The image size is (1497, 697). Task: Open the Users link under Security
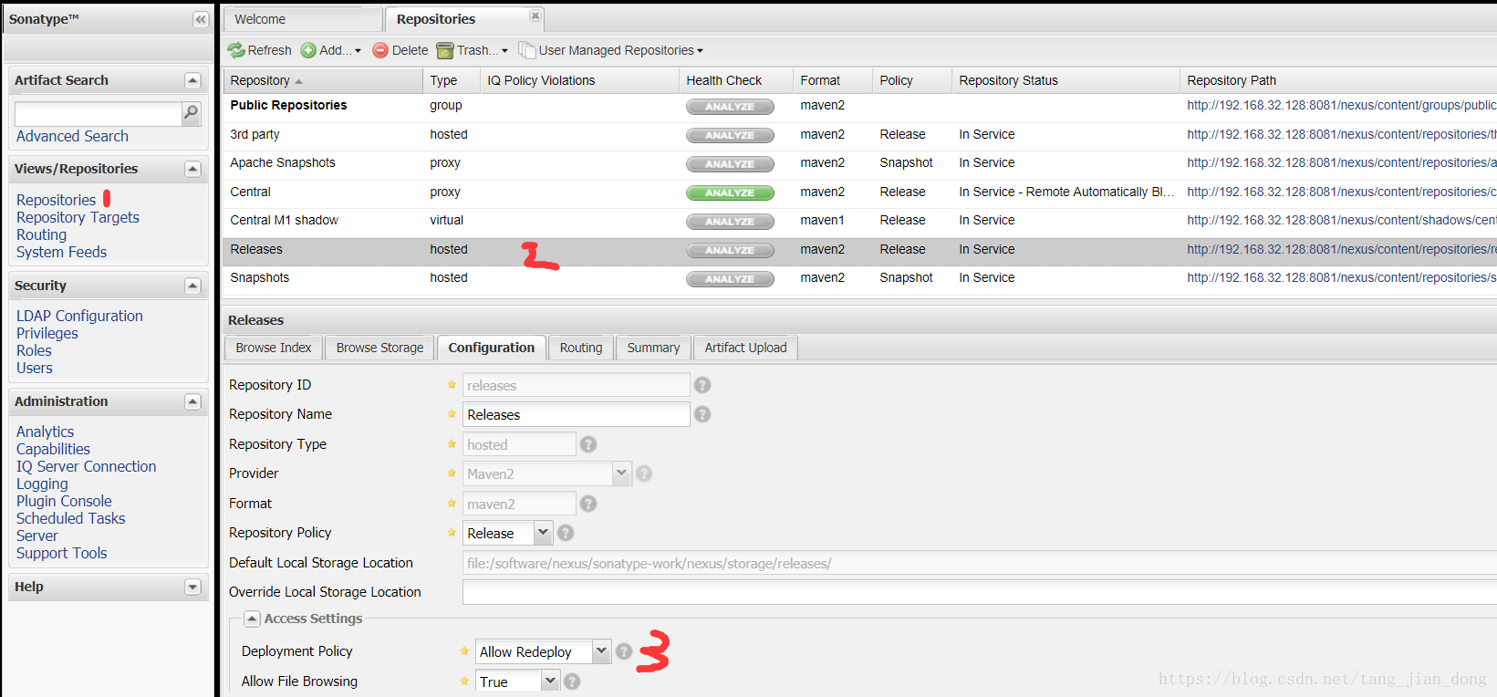pos(35,368)
